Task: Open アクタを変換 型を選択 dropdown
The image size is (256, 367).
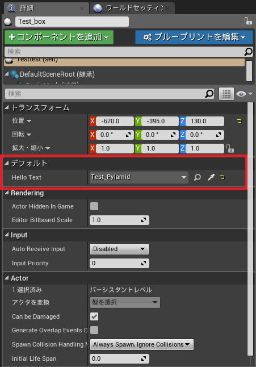Action: pos(125,302)
